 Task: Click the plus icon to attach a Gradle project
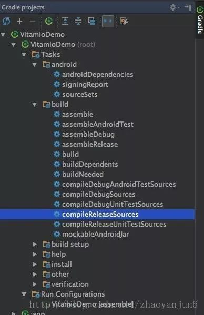(x=19, y=21)
